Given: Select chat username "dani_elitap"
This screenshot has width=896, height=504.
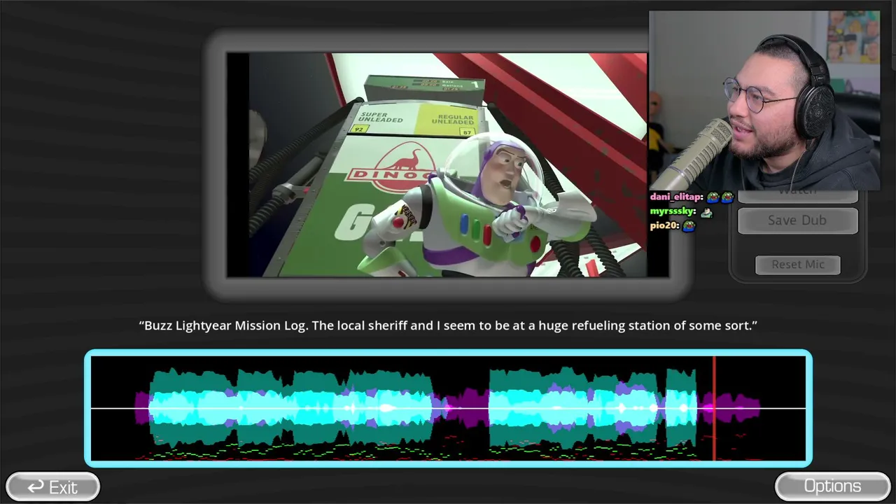Looking at the screenshot, I should pos(676,197).
